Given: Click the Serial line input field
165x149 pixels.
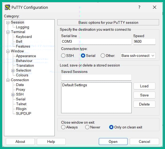Looking at the screenshot, I should click(x=96, y=42).
